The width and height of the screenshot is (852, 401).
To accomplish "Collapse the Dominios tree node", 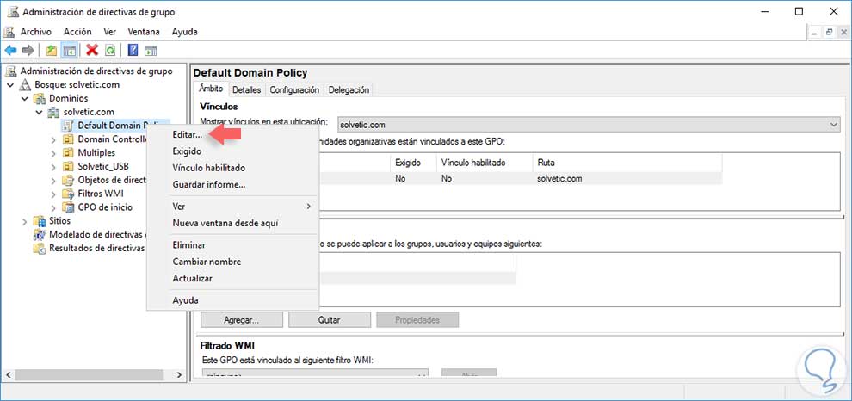I will (x=25, y=98).
